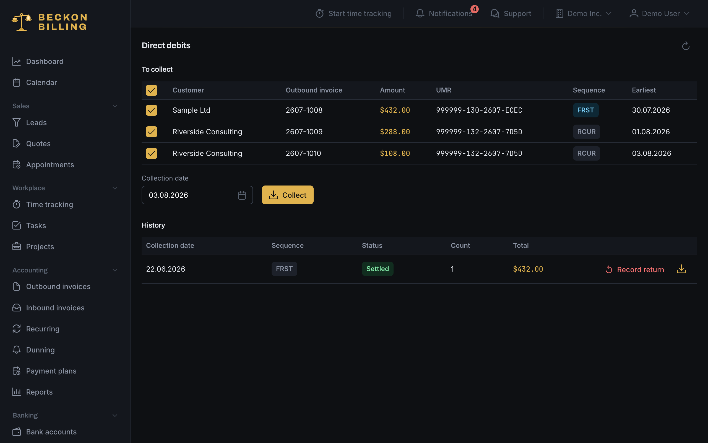Refresh the Direct debits page
The width and height of the screenshot is (708, 443).
tap(686, 46)
